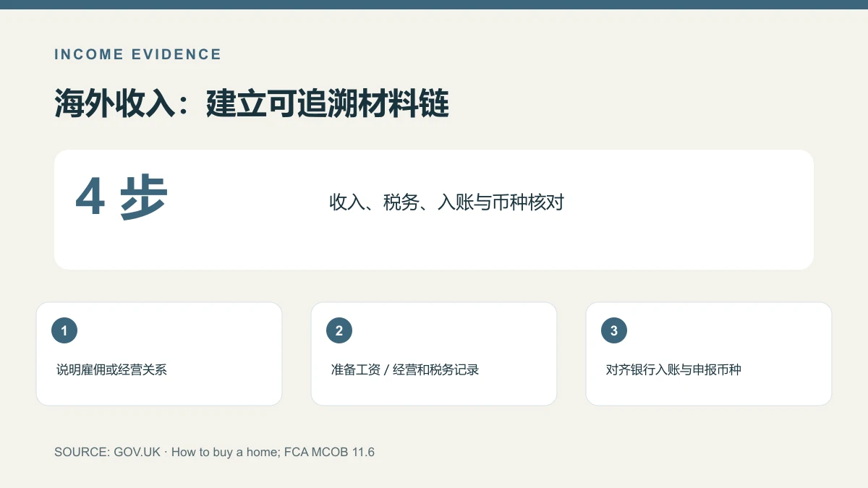Click the SOURCE: GOV.UK footer text
The width and height of the screenshot is (868, 488).
click(x=107, y=452)
